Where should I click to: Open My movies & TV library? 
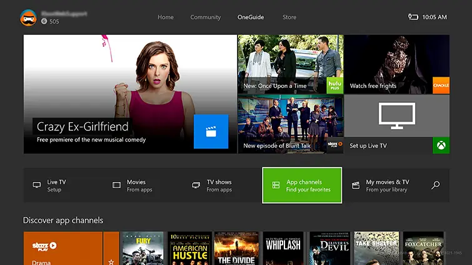383,185
